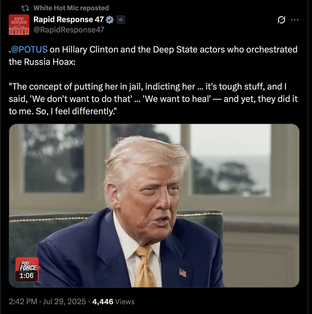Click the Rapid Response 47 display name

pyautogui.click(x=69, y=19)
